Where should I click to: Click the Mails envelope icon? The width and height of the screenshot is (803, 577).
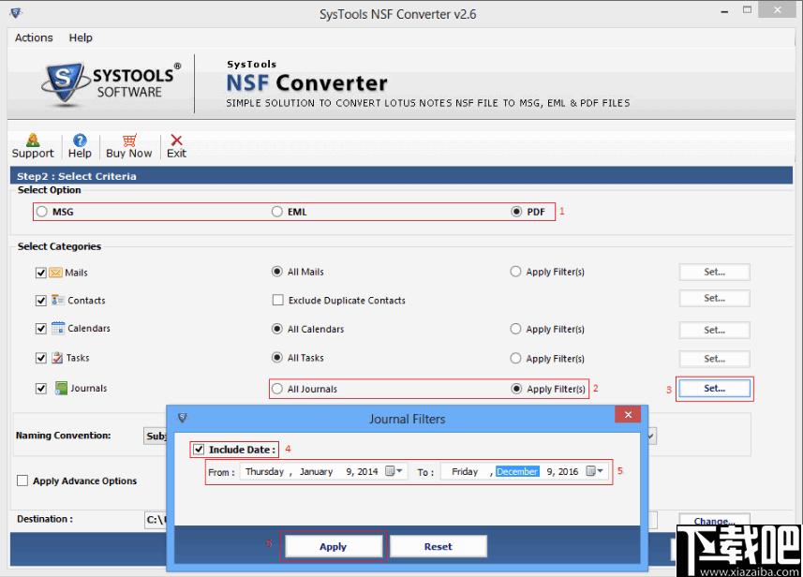(56, 273)
